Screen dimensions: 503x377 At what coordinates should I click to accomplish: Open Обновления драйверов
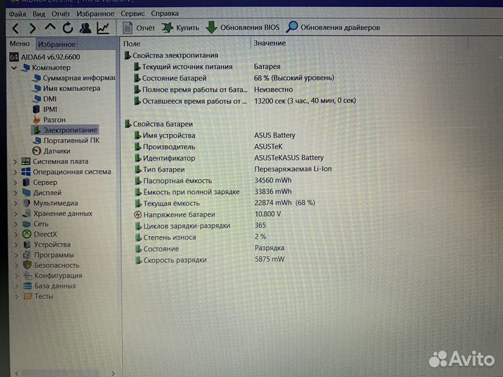(333, 27)
